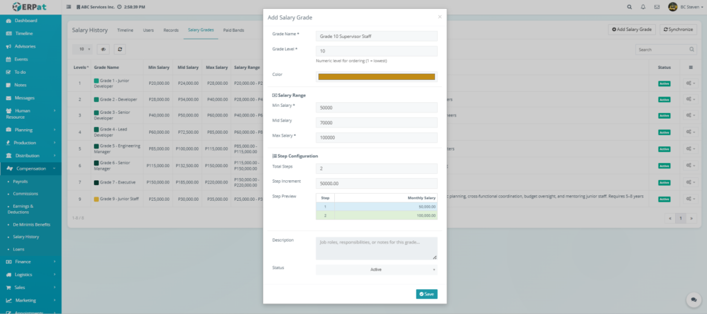Click the search icon in top bar
707x314 pixels.
(628, 7)
